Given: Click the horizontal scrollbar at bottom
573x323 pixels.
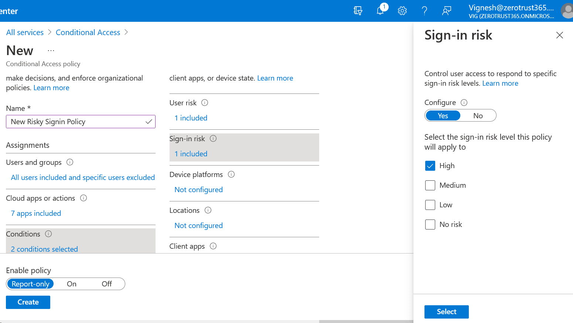Looking at the screenshot, I should click(366, 322).
